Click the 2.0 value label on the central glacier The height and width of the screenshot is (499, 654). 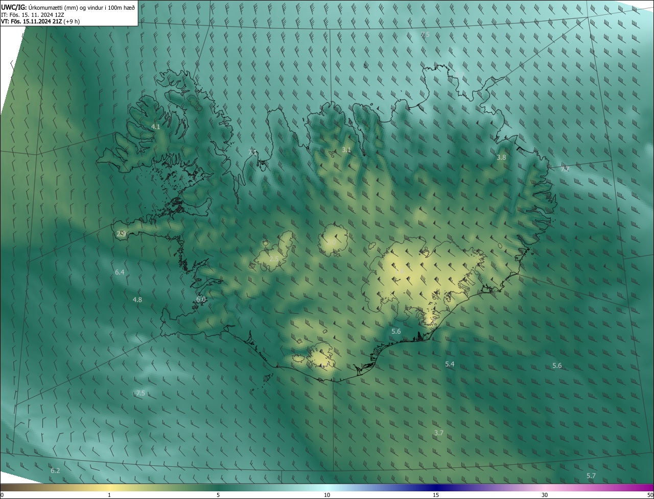[332, 242]
